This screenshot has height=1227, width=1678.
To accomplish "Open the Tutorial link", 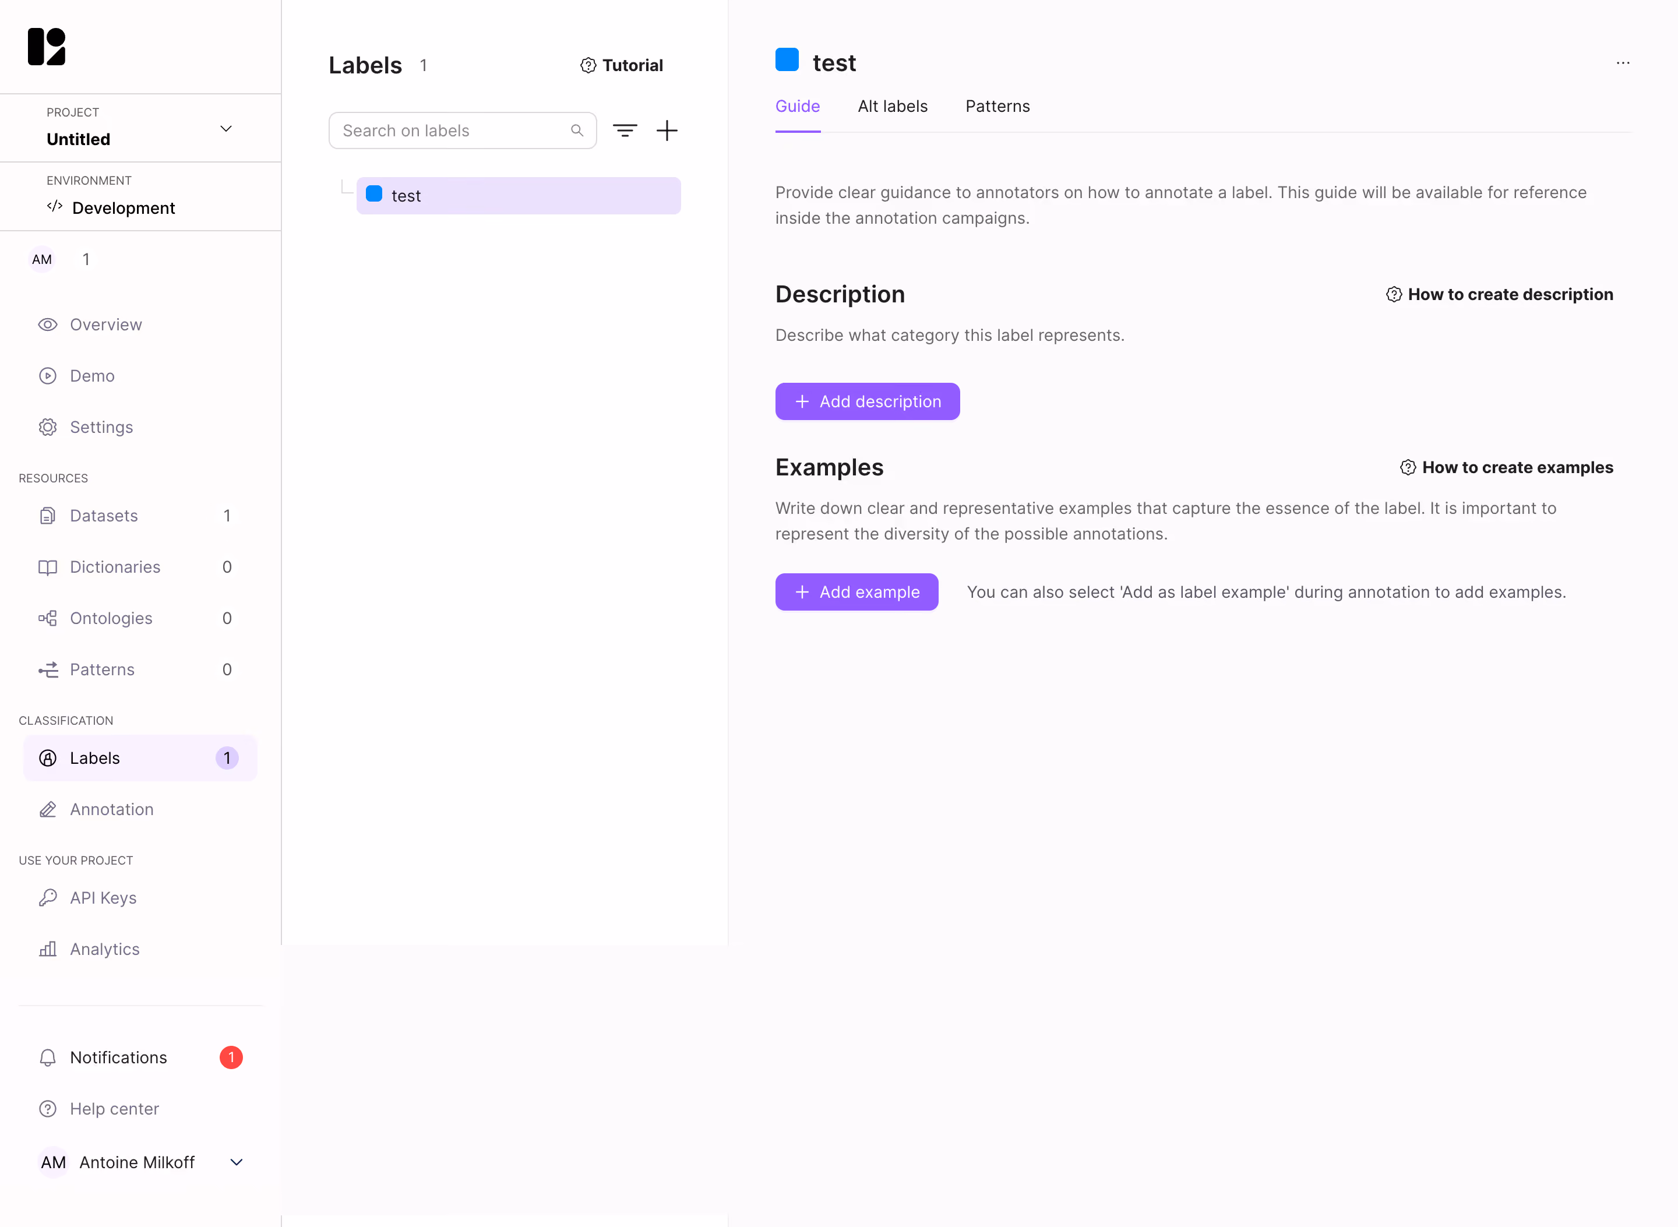I will point(622,65).
